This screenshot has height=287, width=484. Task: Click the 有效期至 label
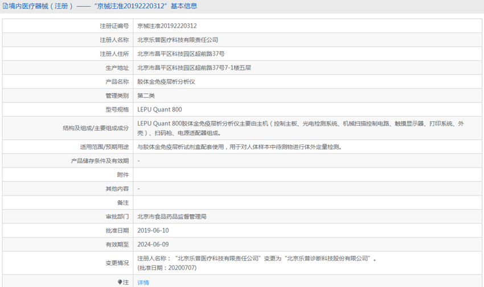click(x=117, y=244)
